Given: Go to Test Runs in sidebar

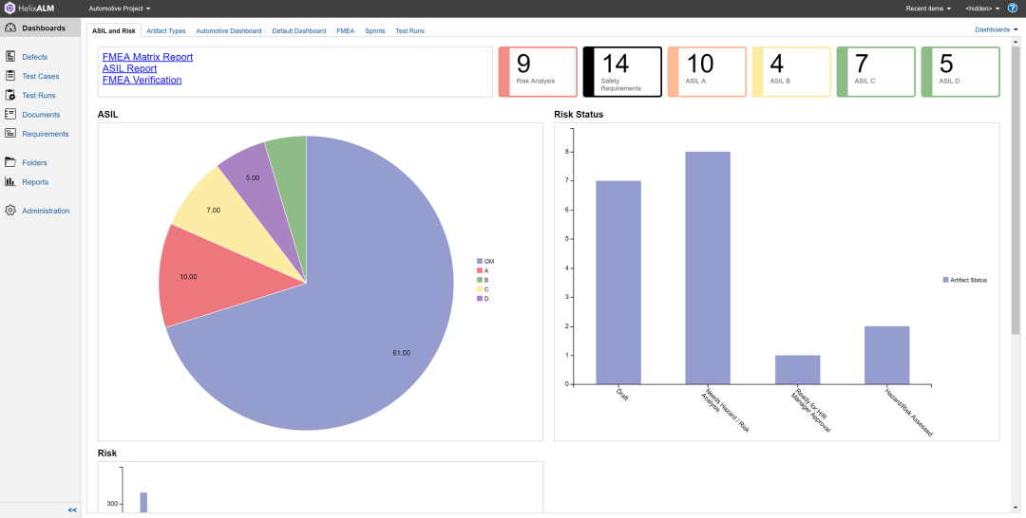Looking at the screenshot, I should pos(39,96).
